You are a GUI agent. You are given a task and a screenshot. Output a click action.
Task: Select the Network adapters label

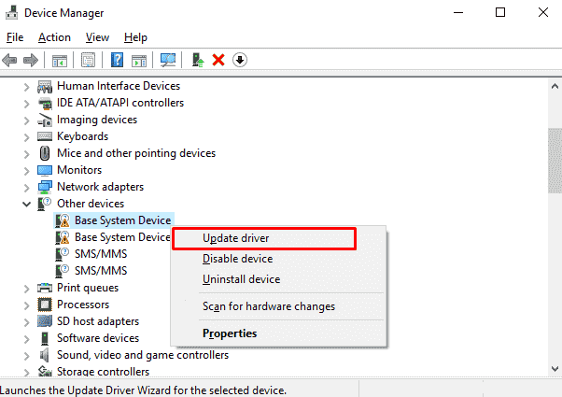(x=101, y=187)
